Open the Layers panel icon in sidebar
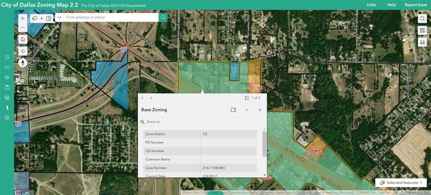Image resolution: width=431 pixels, height=195 pixels. click(7, 57)
